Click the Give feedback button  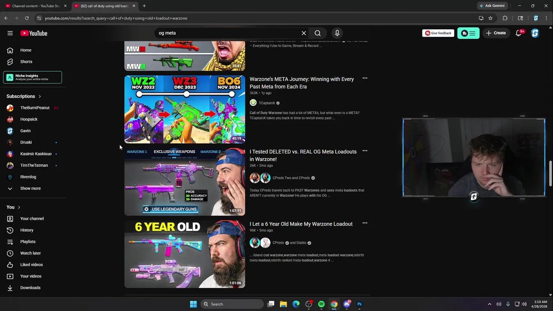click(438, 33)
